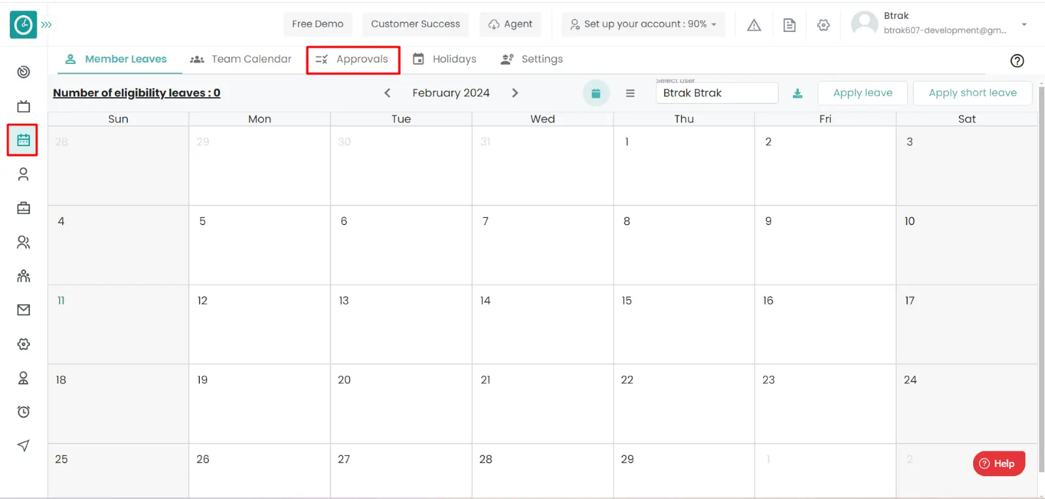Click the Btrak email account text
The width and height of the screenshot is (1045, 499).
pos(945,30)
